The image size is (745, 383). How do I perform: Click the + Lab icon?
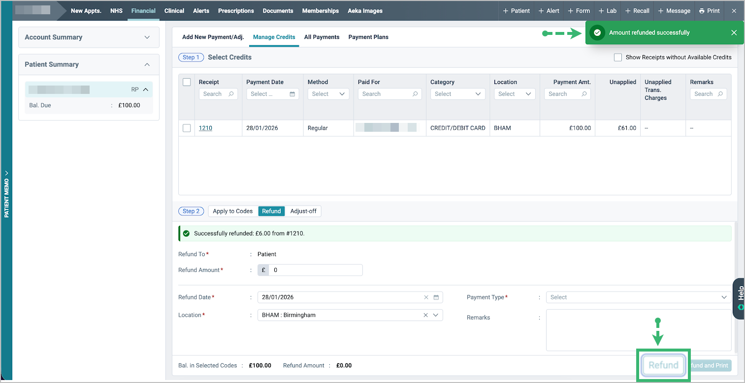(607, 10)
